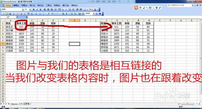The height and width of the screenshot is (109, 202).
Task: Click help question search box
Action: click(x=180, y=5)
